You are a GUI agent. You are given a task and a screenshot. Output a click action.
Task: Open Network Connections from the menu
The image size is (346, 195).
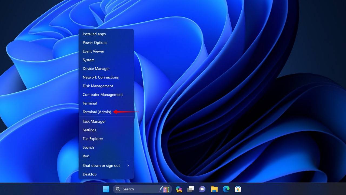coord(101,77)
